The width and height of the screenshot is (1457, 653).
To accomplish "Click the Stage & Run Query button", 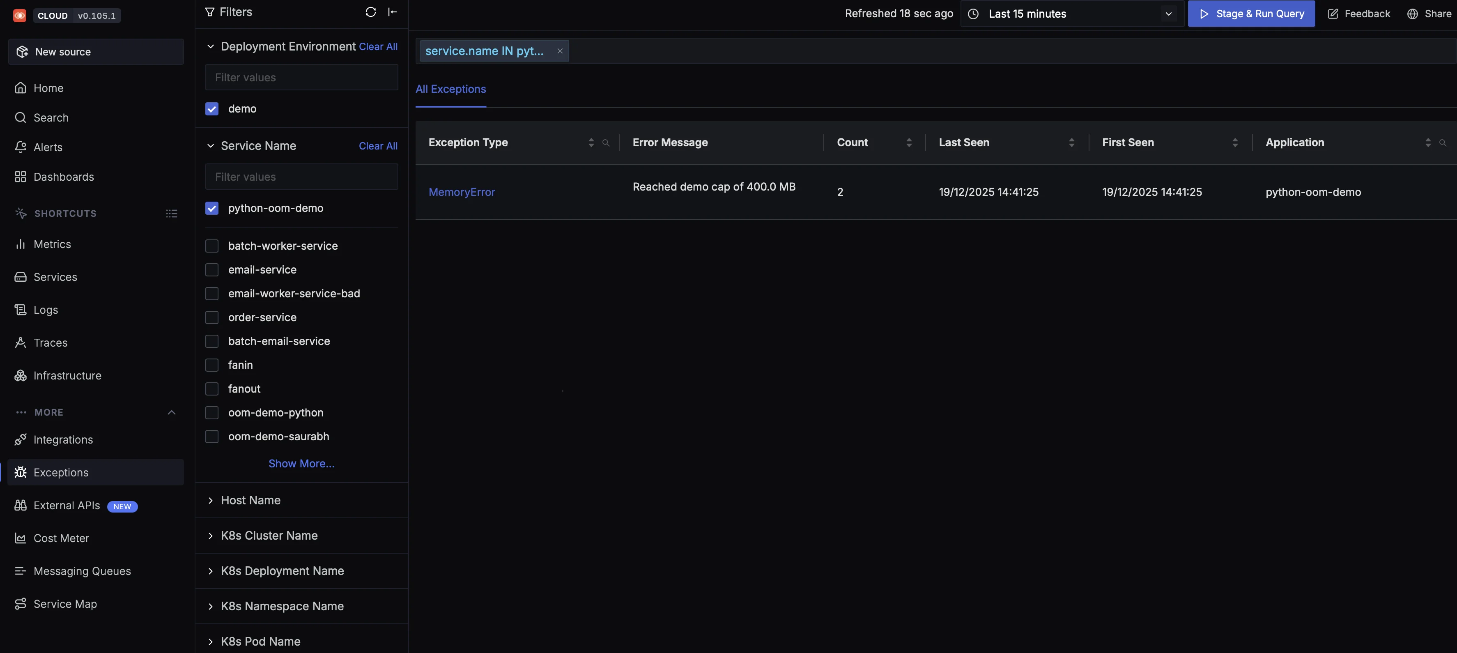I will [x=1250, y=14].
